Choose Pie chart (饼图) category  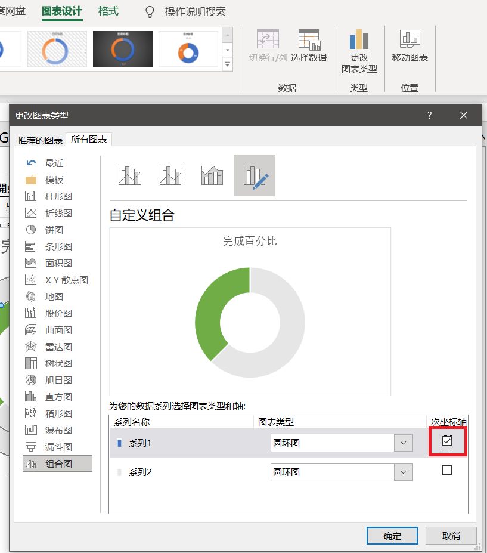tap(57, 230)
